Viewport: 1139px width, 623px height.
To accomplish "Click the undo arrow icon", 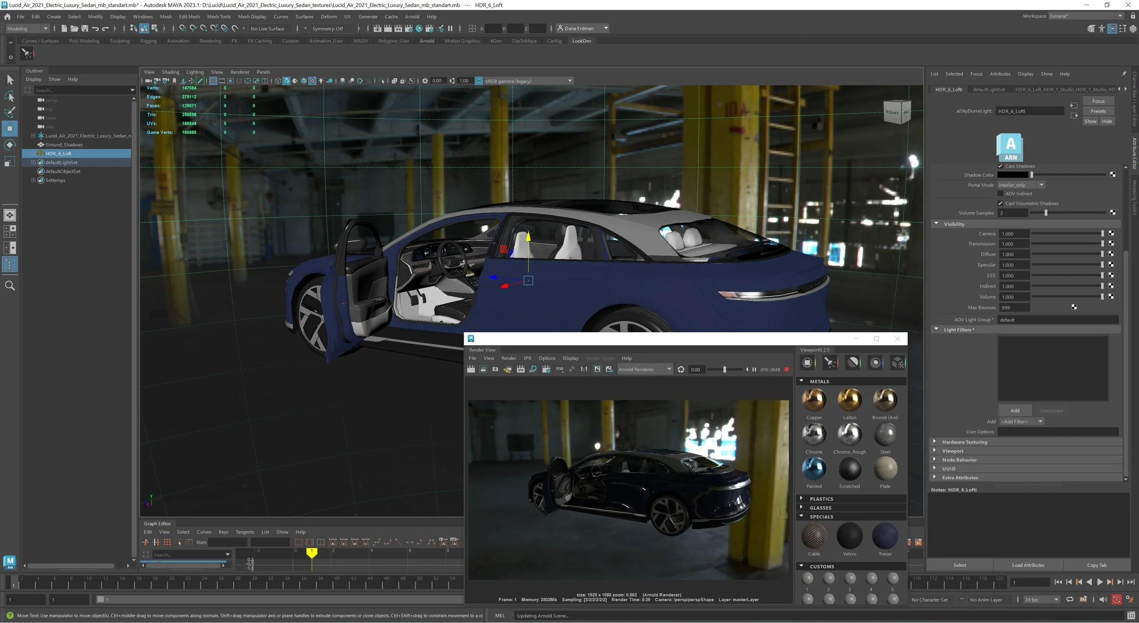I will 95,29.
